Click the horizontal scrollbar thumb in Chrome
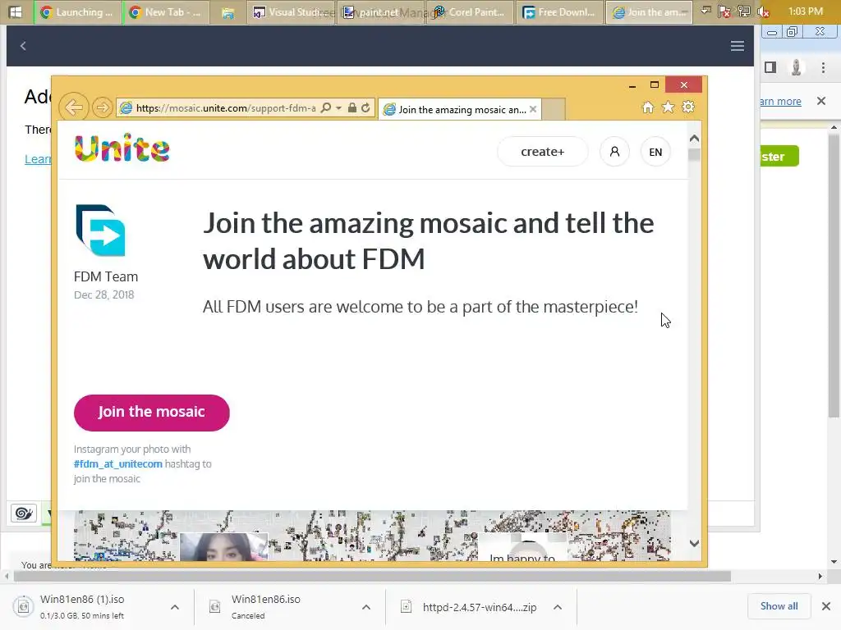 tap(372, 577)
